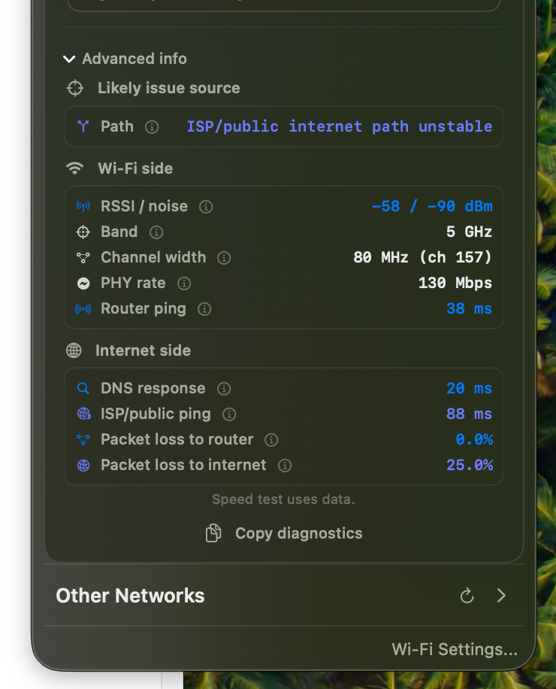Click the Likely issue source crosshair icon

click(75, 88)
